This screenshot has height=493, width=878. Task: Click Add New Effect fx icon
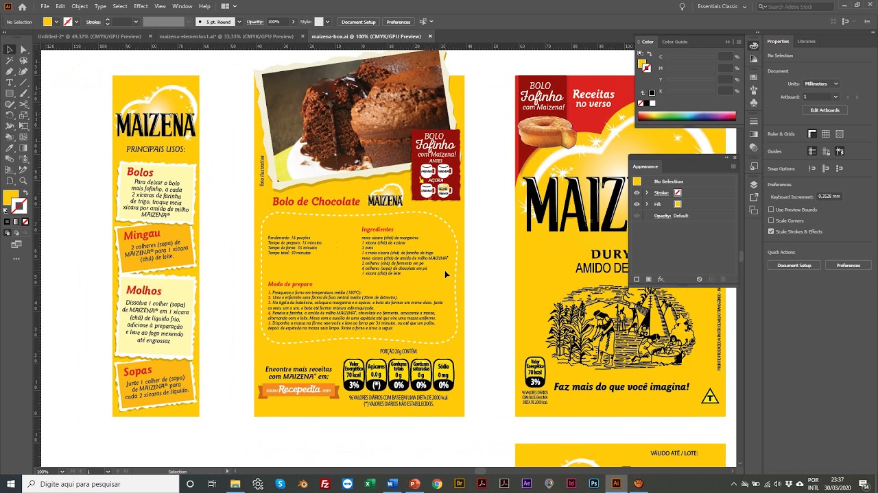pyautogui.click(x=661, y=279)
